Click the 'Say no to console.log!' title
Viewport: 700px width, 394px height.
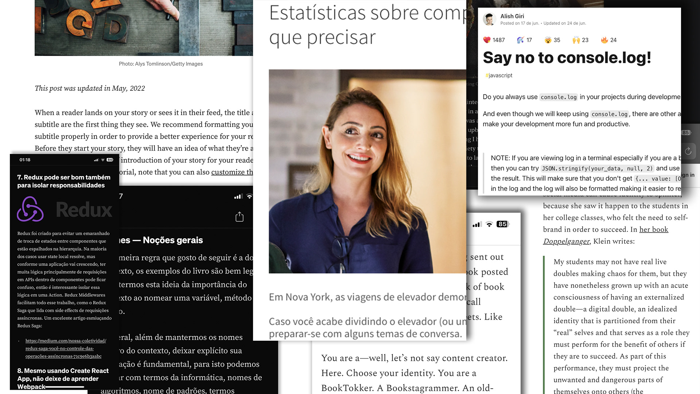(x=567, y=58)
